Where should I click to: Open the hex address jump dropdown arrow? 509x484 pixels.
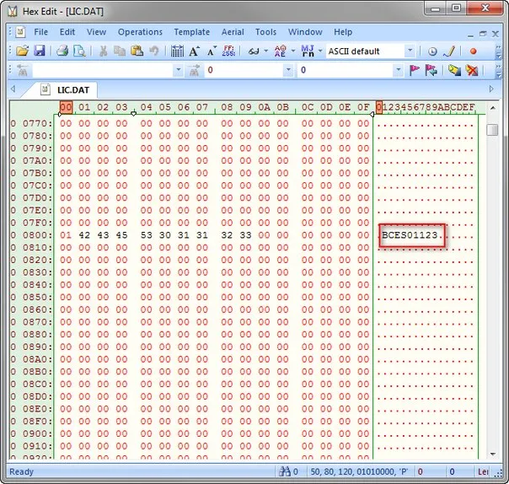[288, 70]
